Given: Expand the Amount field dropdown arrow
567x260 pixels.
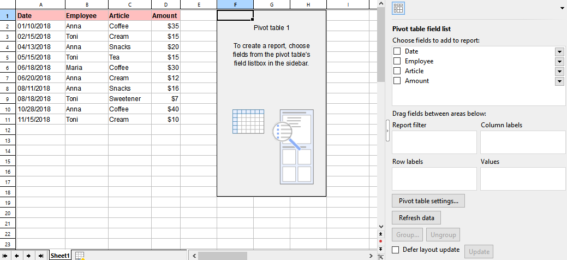Looking at the screenshot, I should pyautogui.click(x=559, y=81).
